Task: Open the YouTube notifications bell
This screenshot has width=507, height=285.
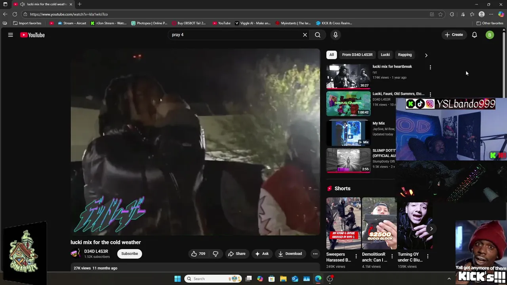Action: tap(475, 35)
